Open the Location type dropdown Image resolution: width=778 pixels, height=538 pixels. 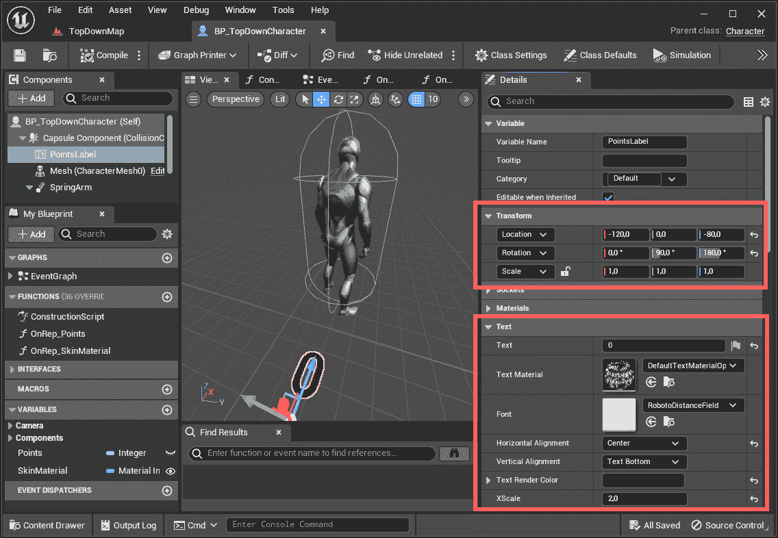tap(525, 235)
